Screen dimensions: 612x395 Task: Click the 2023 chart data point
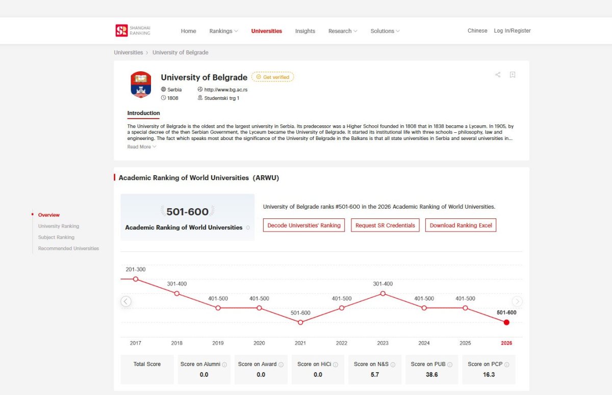(x=383, y=293)
